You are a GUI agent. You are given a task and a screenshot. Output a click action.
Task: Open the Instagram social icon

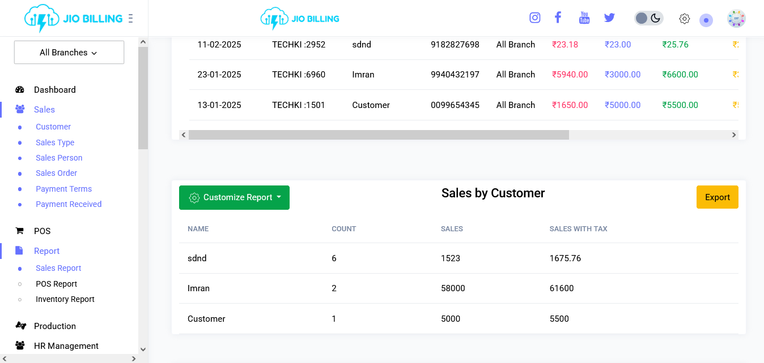click(534, 18)
